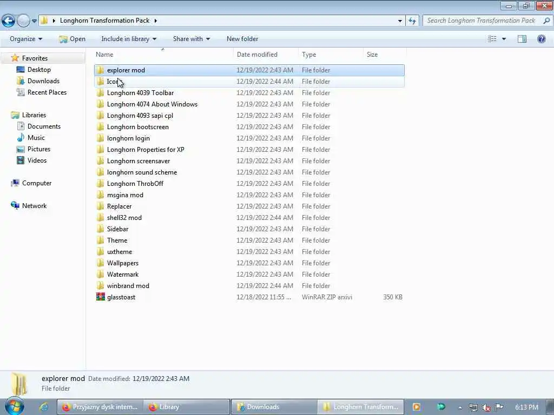
Task: Select the Sidebar folder icon
Action: coord(100,229)
